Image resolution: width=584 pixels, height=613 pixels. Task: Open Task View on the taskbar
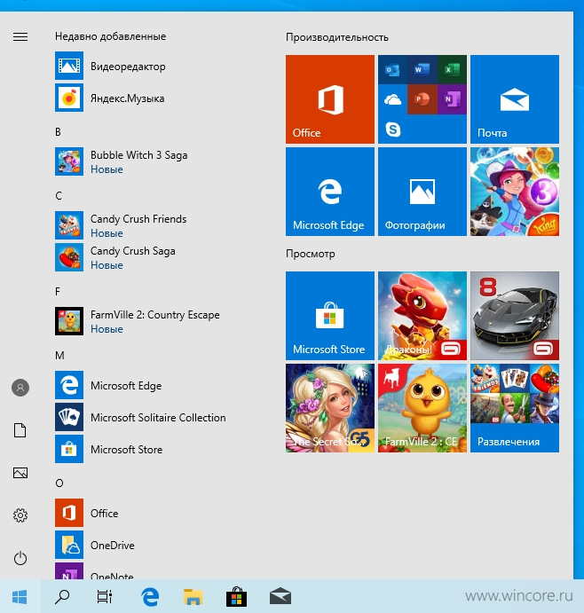[x=105, y=597]
